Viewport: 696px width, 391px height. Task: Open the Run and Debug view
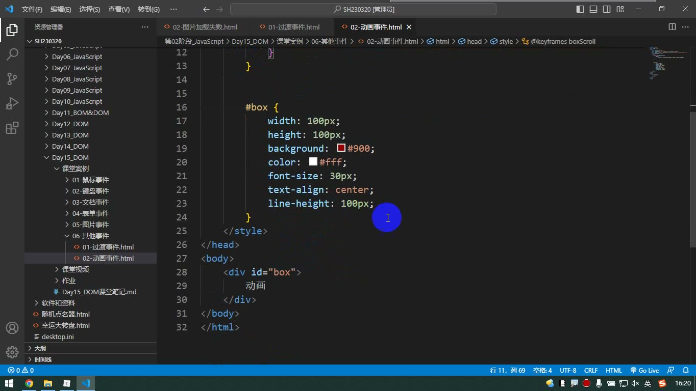pos(12,103)
